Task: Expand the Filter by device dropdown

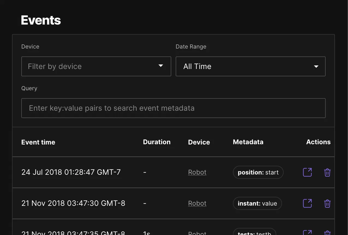Action: click(x=96, y=66)
